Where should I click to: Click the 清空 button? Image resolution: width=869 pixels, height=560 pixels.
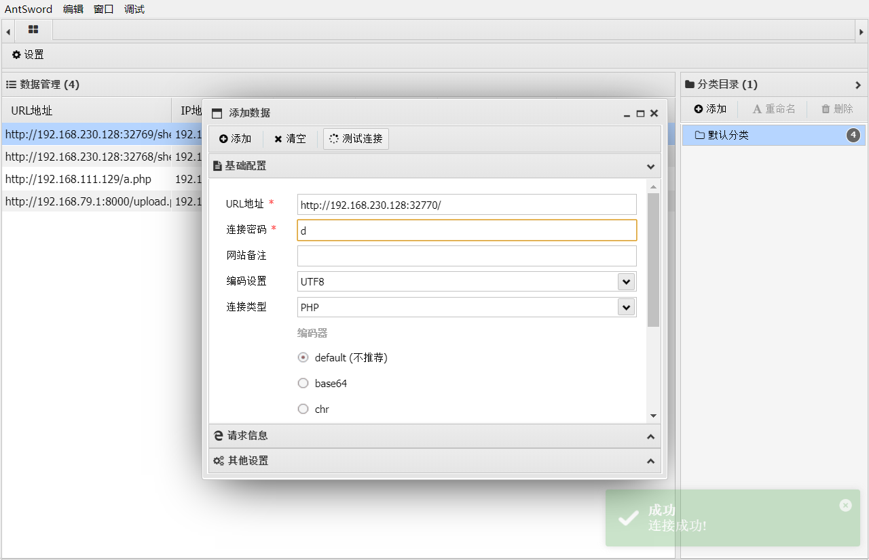[290, 139]
